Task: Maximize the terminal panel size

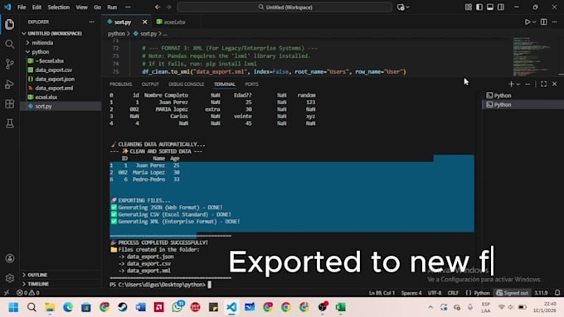Action: [544, 84]
